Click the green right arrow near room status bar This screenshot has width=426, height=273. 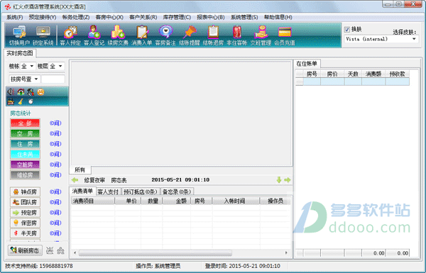pos(288,179)
